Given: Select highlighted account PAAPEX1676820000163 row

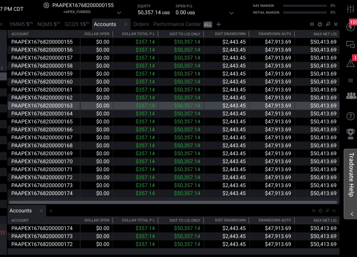Looking at the screenshot, I should [174, 106].
